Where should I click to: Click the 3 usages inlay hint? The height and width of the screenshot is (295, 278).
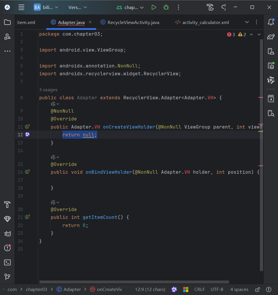[x=48, y=90]
